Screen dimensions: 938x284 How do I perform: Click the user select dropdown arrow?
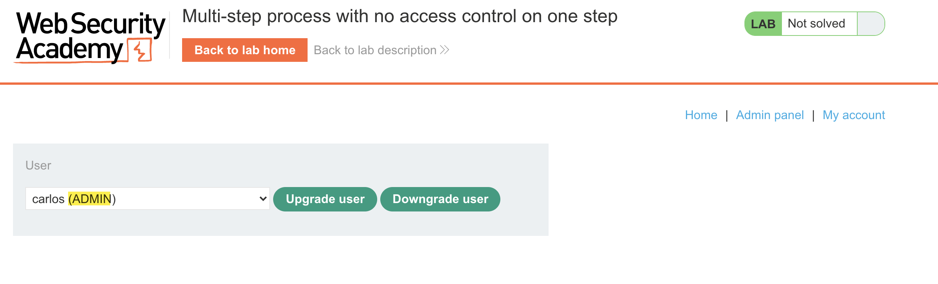tap(263, 198)
